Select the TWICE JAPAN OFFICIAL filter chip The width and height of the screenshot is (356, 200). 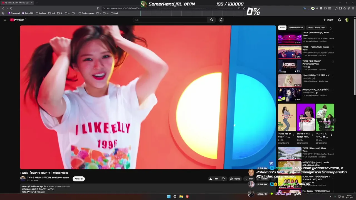tap(317, 28)
